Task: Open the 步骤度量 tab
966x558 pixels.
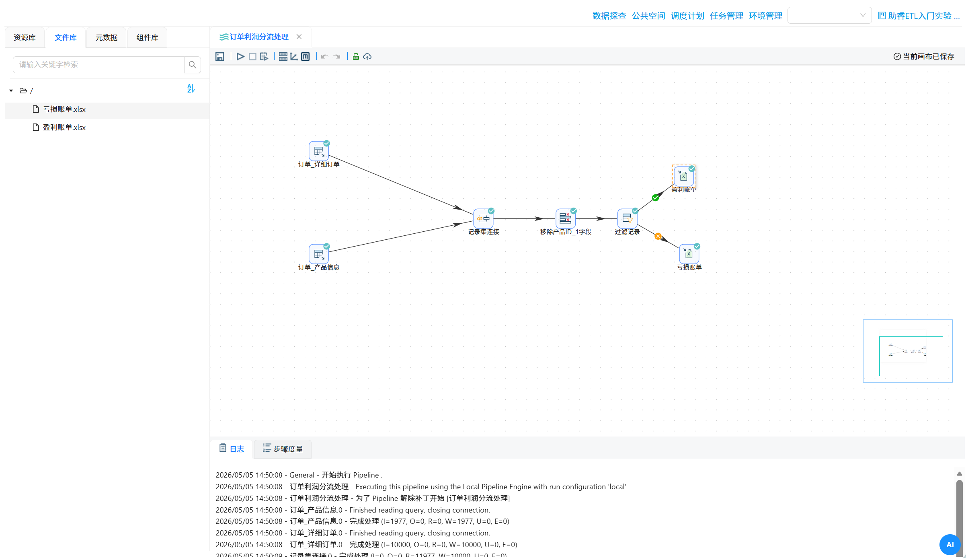Action: (x=283, y=449)
